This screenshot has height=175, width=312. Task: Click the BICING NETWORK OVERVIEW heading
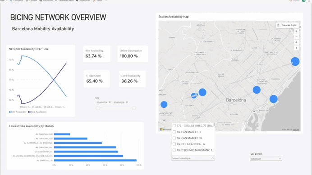tap(58, 18)
